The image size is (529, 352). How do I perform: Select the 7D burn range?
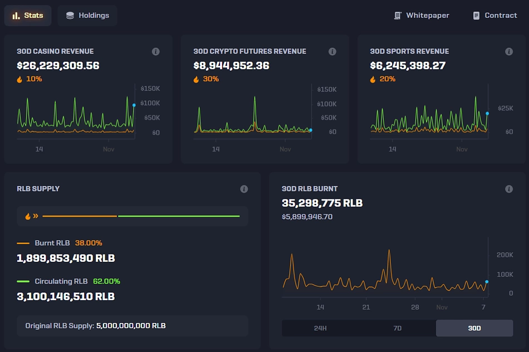point(397,329)
